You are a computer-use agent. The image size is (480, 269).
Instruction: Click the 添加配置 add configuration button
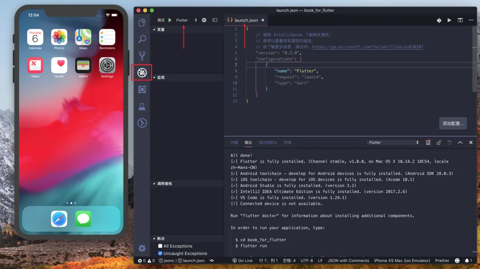453,123
